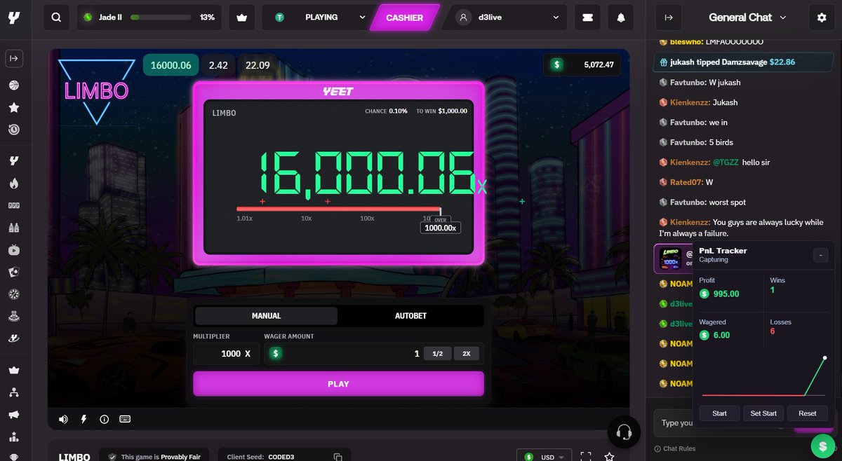The height and width of the screenshot is (461, 842).
Task: Click Provably Fair game badge
Action: coord(154,457)
